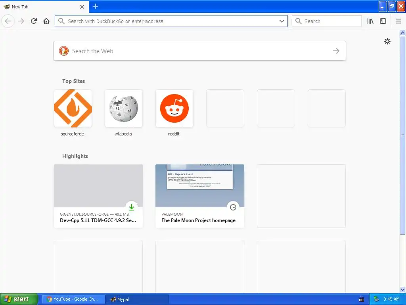Click magnifier icon in address bar
Viewport: 406px width, 305px height.
point(61,21)
